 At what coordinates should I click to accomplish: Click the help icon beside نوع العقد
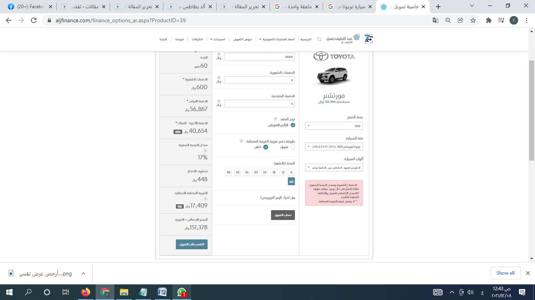pos(275,119)
